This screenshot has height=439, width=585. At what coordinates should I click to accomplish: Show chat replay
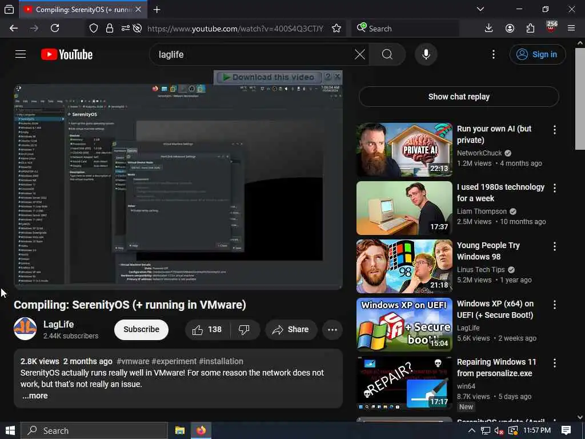(459, 97)
